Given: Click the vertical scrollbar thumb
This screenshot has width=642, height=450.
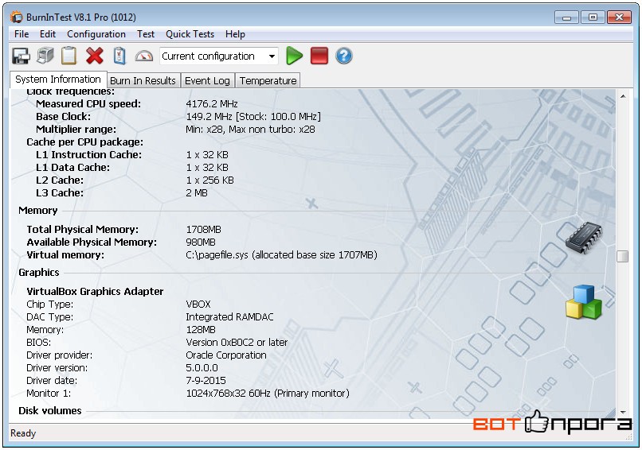Looking at the screenshot, I should tap(623, 256).
